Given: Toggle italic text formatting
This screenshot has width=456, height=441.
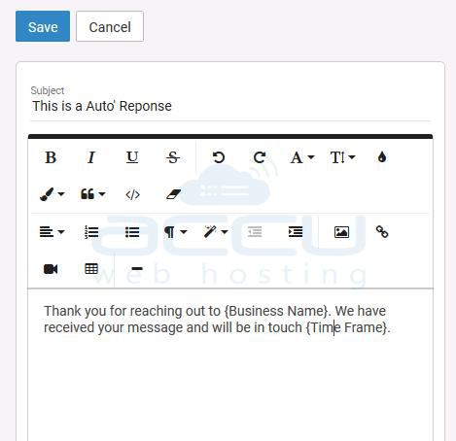Looking at the screenshot, I should (91, 157).
